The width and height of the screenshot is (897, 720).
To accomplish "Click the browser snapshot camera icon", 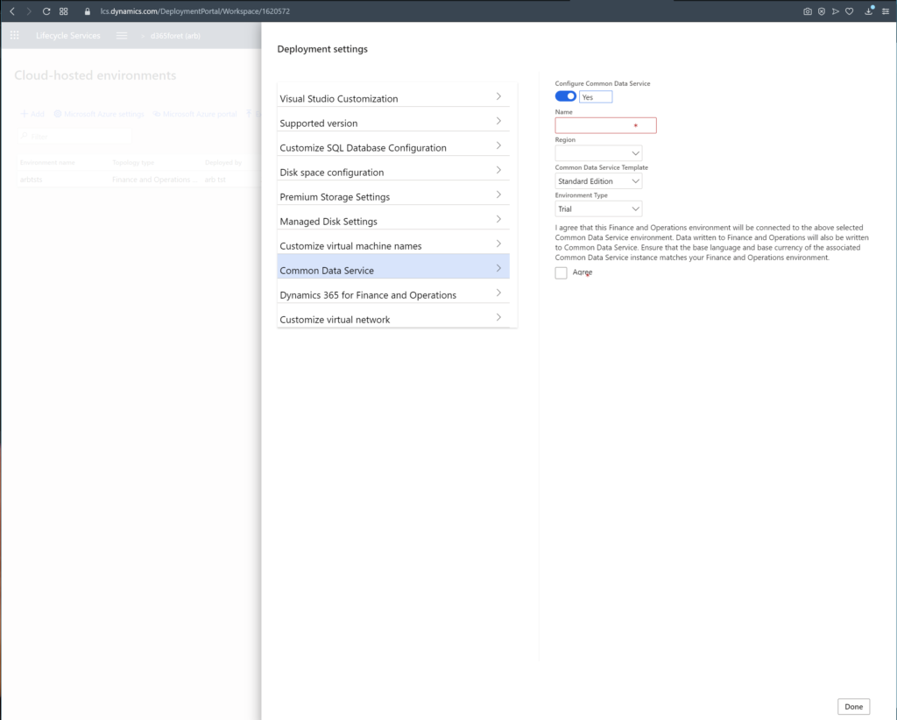I will coord(807,11).
